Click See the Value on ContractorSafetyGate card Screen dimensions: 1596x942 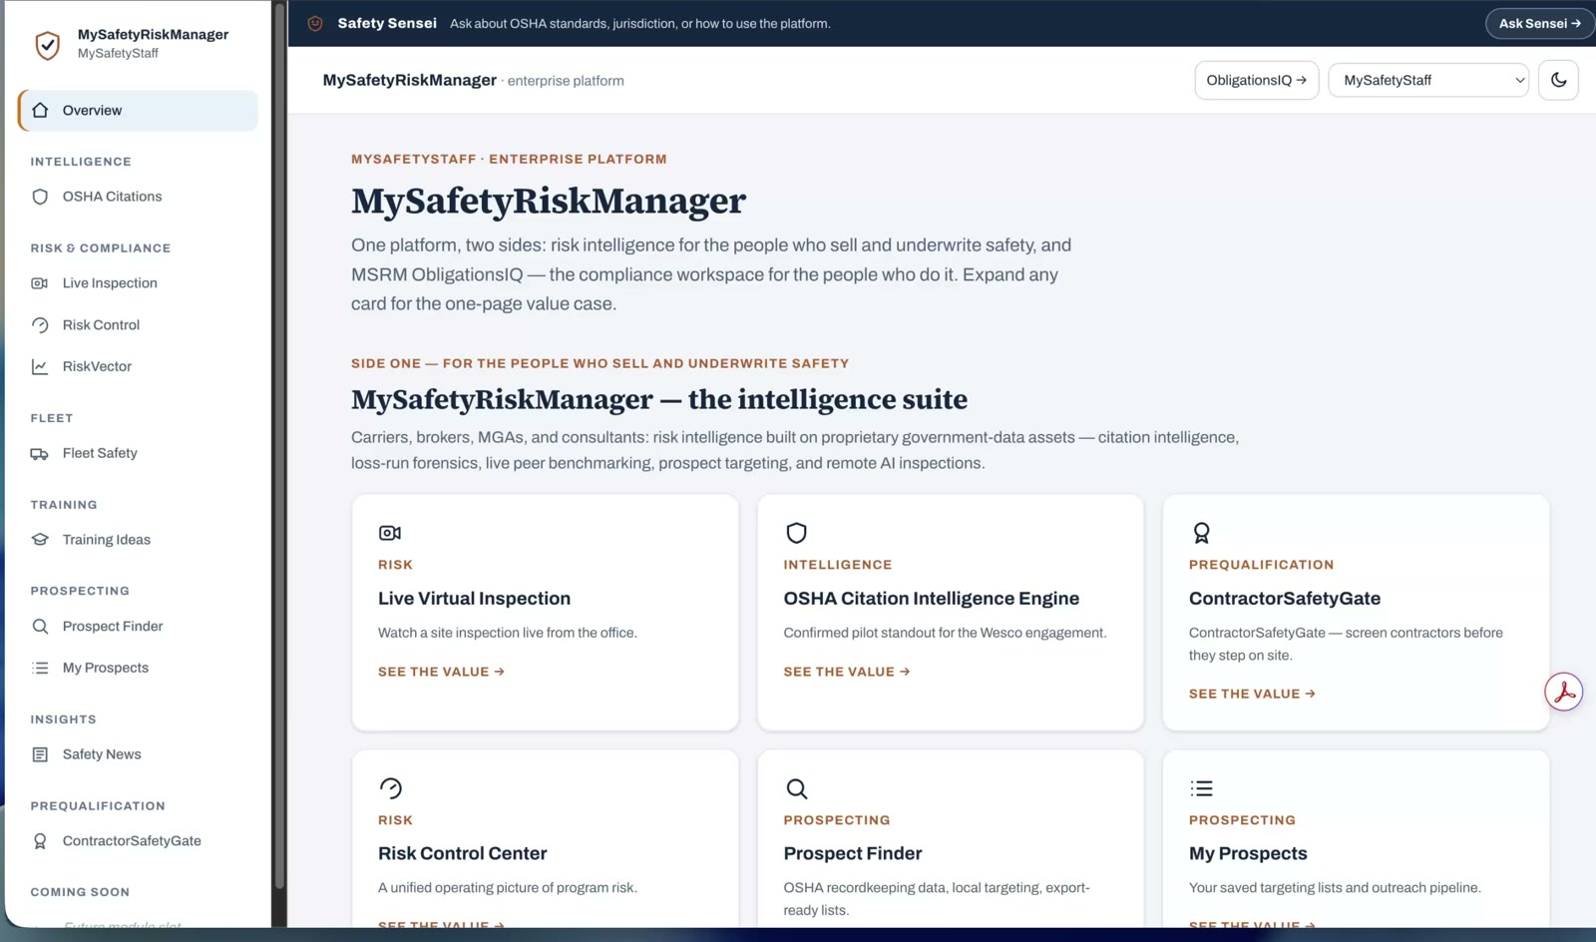(1252, 694)
